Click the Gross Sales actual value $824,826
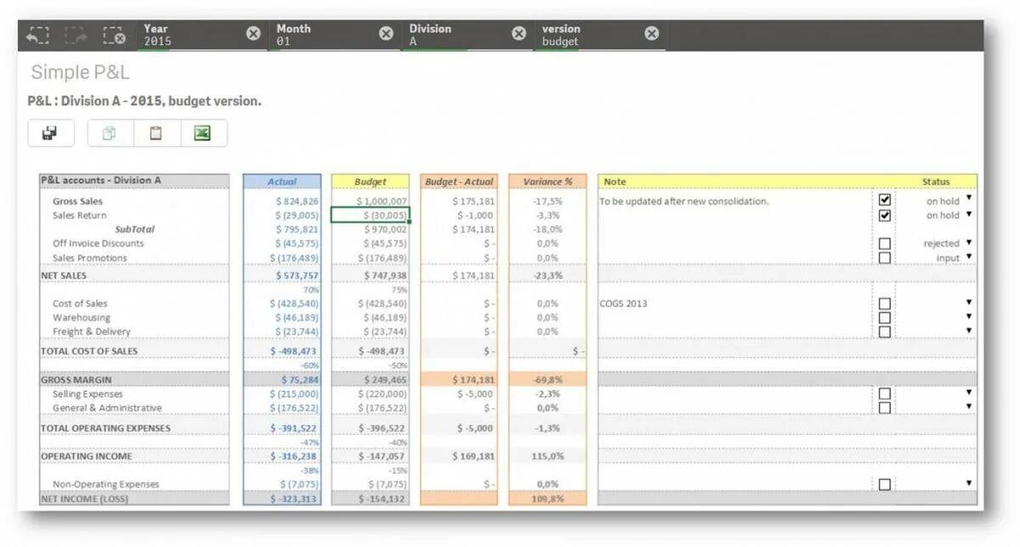The height and width of the screenshot is (547, 1020). pyautogui.click(x=297, y=201)
